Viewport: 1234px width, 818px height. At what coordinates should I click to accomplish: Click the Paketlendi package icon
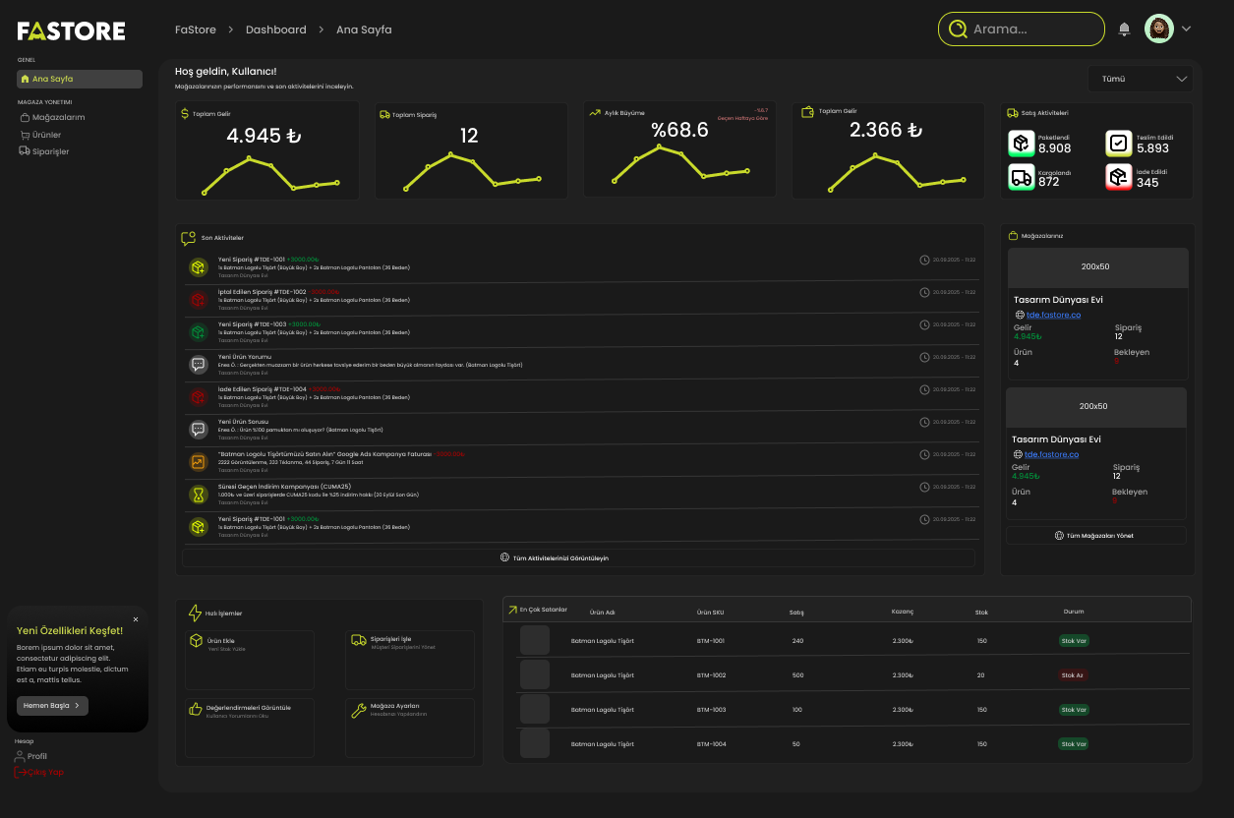tap(1022, 144)
